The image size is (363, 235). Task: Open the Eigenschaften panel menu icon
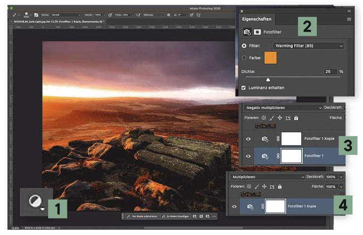349,19
